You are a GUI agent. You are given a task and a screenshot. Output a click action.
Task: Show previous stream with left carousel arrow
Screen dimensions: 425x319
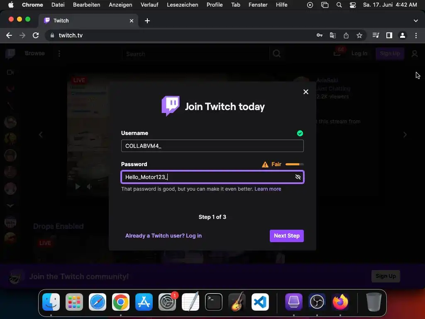point(41,135)
